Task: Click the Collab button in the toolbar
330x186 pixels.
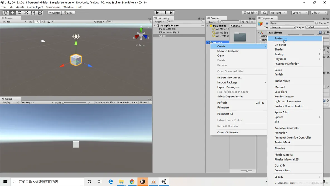Action: click(x=250, y=13)
